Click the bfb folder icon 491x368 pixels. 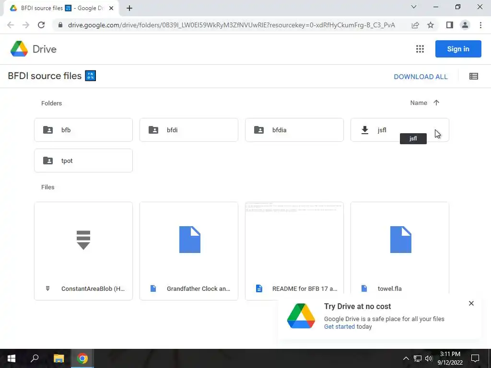point(48,130)
